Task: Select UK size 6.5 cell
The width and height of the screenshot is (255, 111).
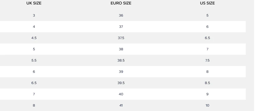Action: (x=34, y=83)
